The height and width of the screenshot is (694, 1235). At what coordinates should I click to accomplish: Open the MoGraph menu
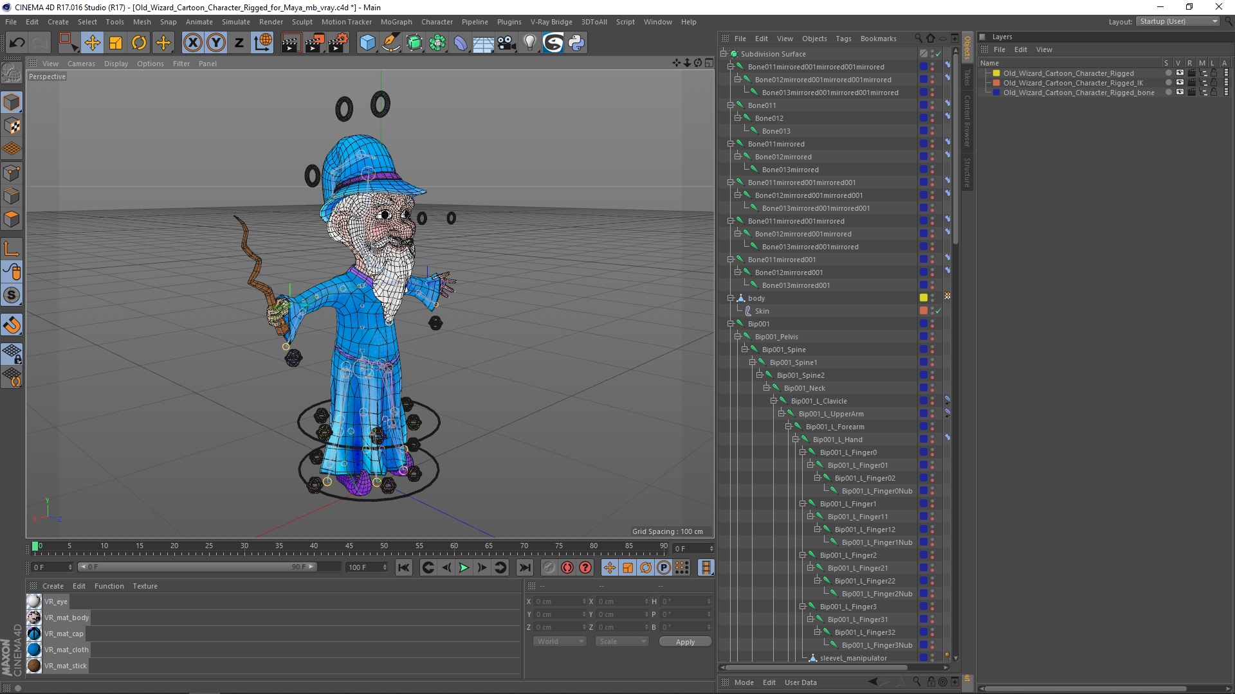pyautogui.click(x=396, y=22)
